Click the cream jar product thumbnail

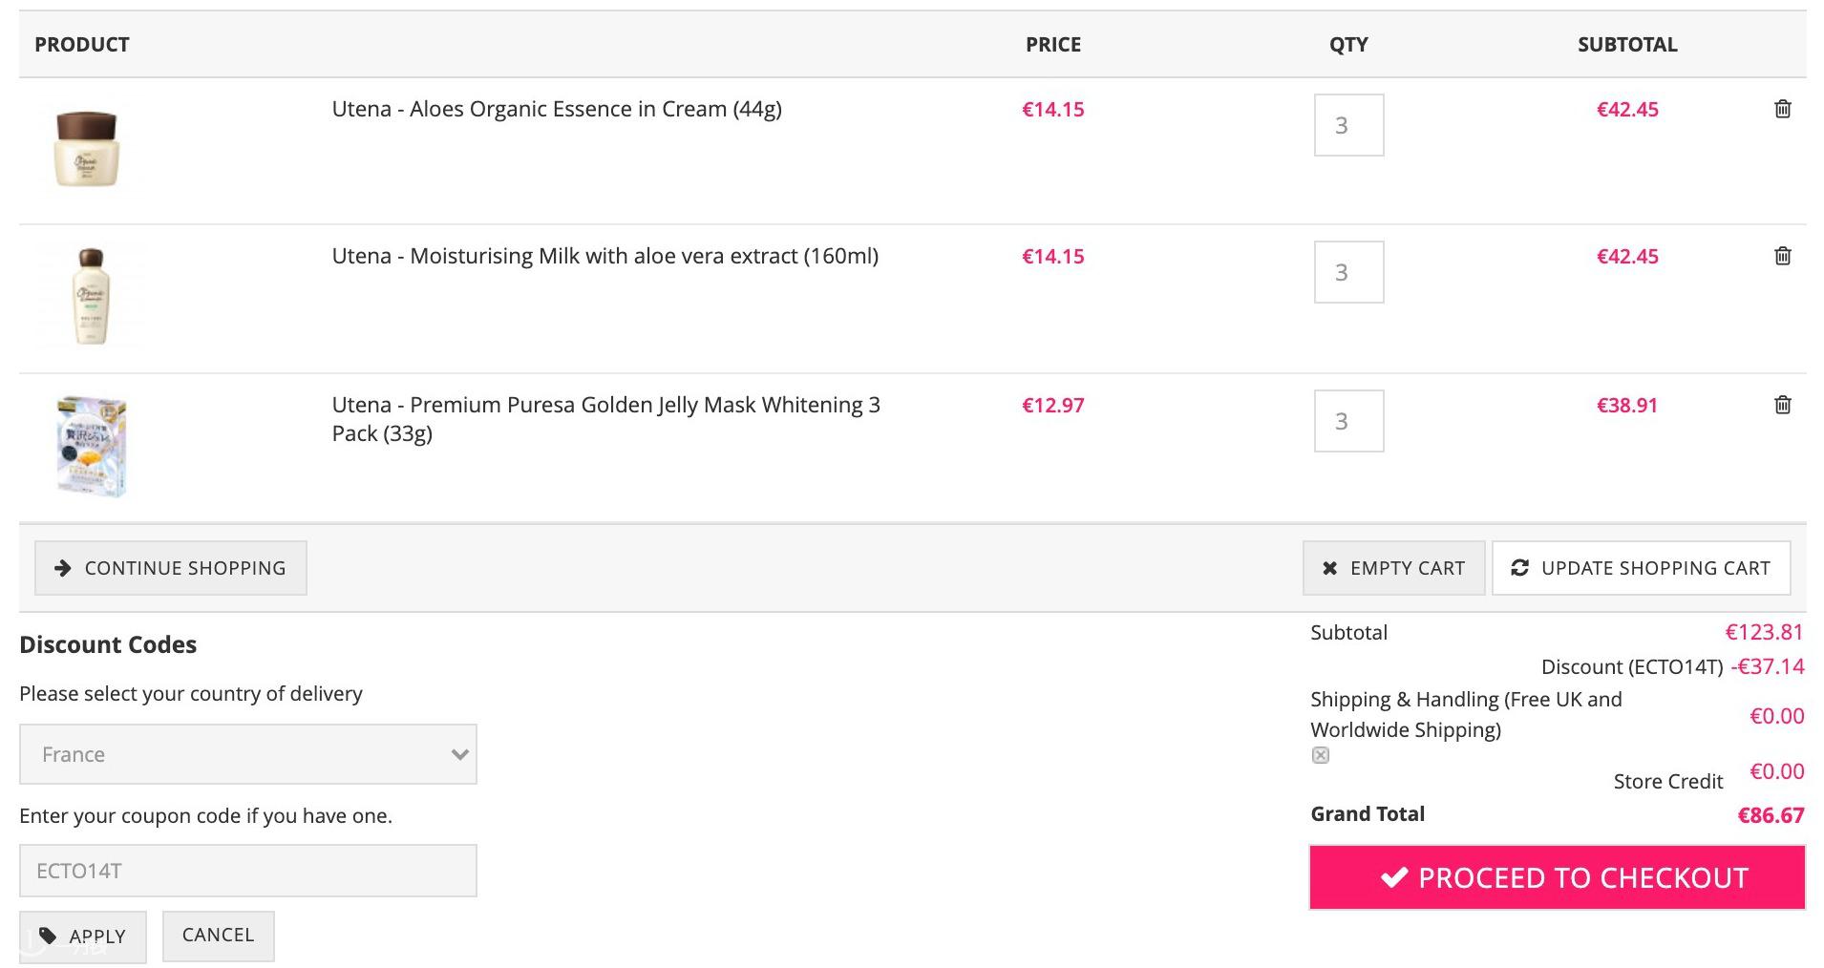coord(88,149)
